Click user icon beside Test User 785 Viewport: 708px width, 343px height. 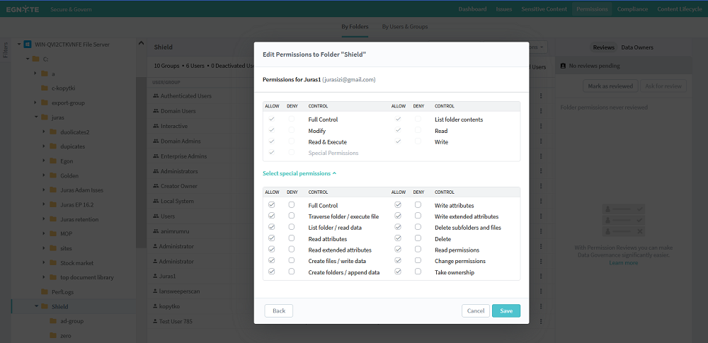(155, 321)
